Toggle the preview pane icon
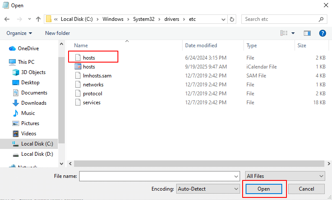Image resolution: width=332 pixels, height=200 pixels. (307, 33)
